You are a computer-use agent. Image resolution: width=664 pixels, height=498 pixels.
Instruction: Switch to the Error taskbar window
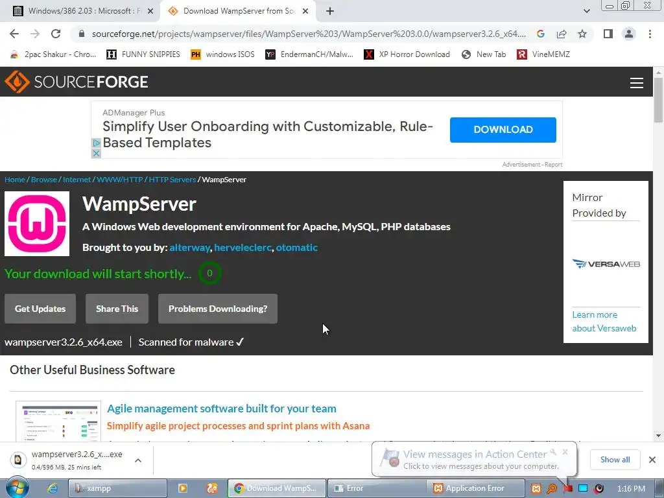377,488
